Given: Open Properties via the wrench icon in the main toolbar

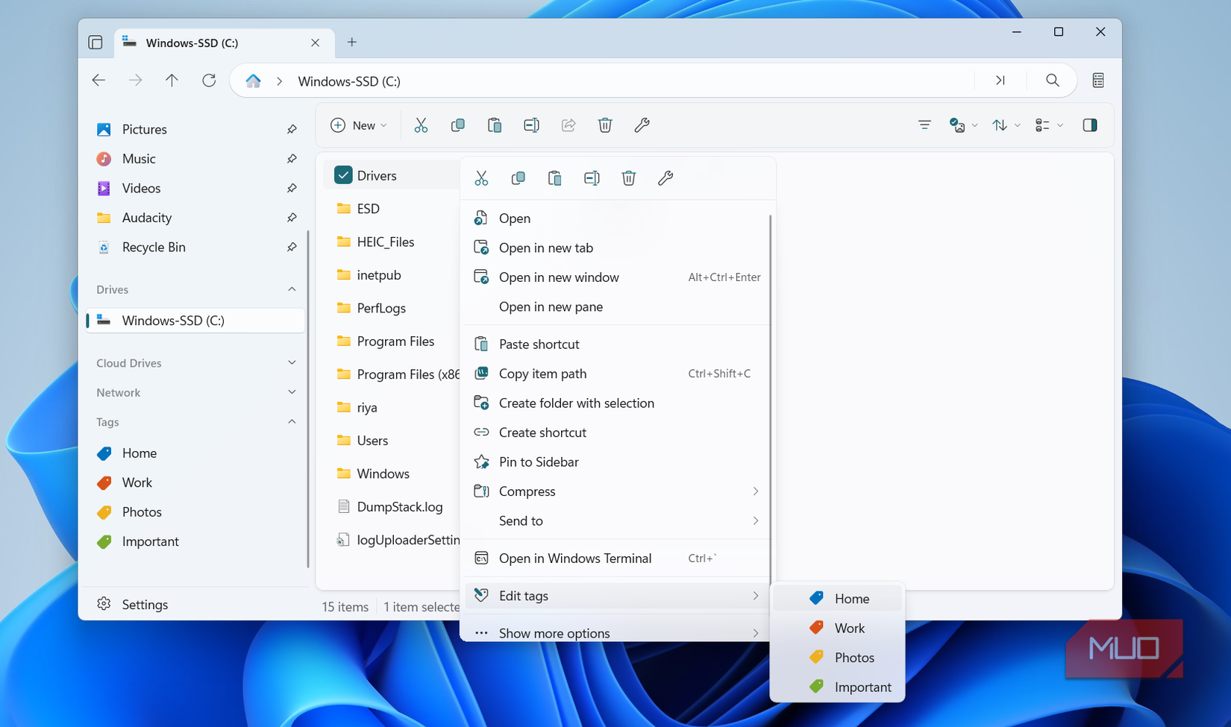Looking at the screenshot, I should (642, 125).
